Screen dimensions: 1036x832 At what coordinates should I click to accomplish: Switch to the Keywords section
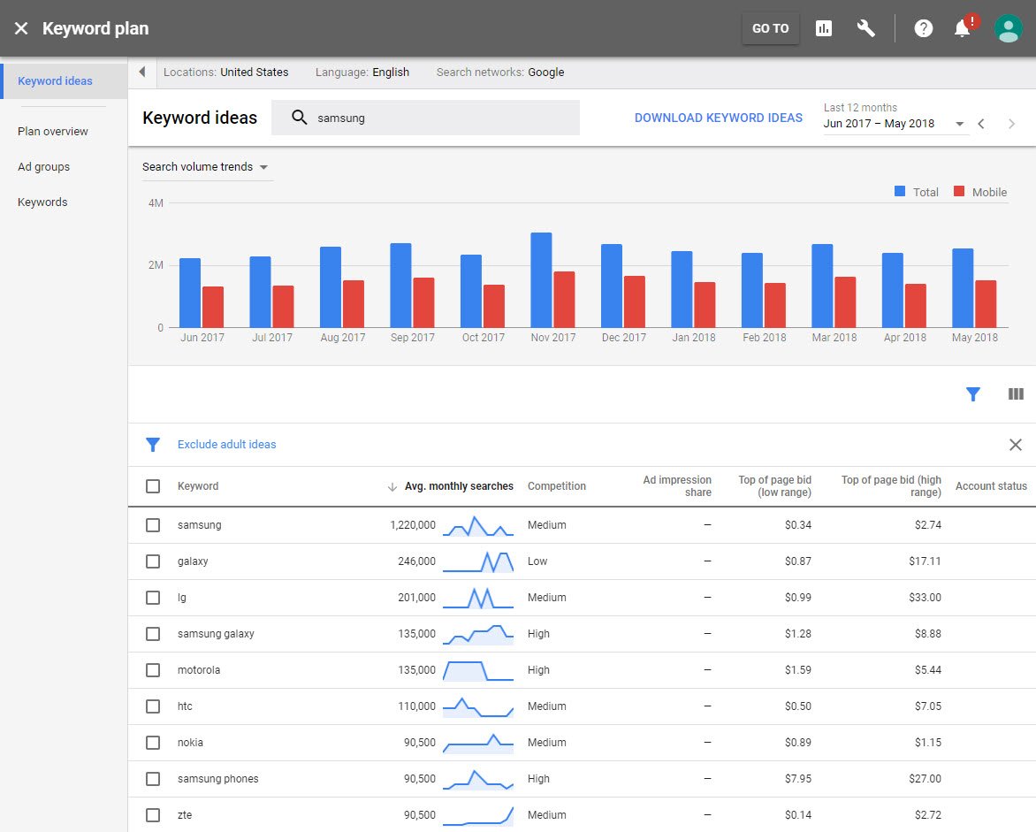(42, 202)
